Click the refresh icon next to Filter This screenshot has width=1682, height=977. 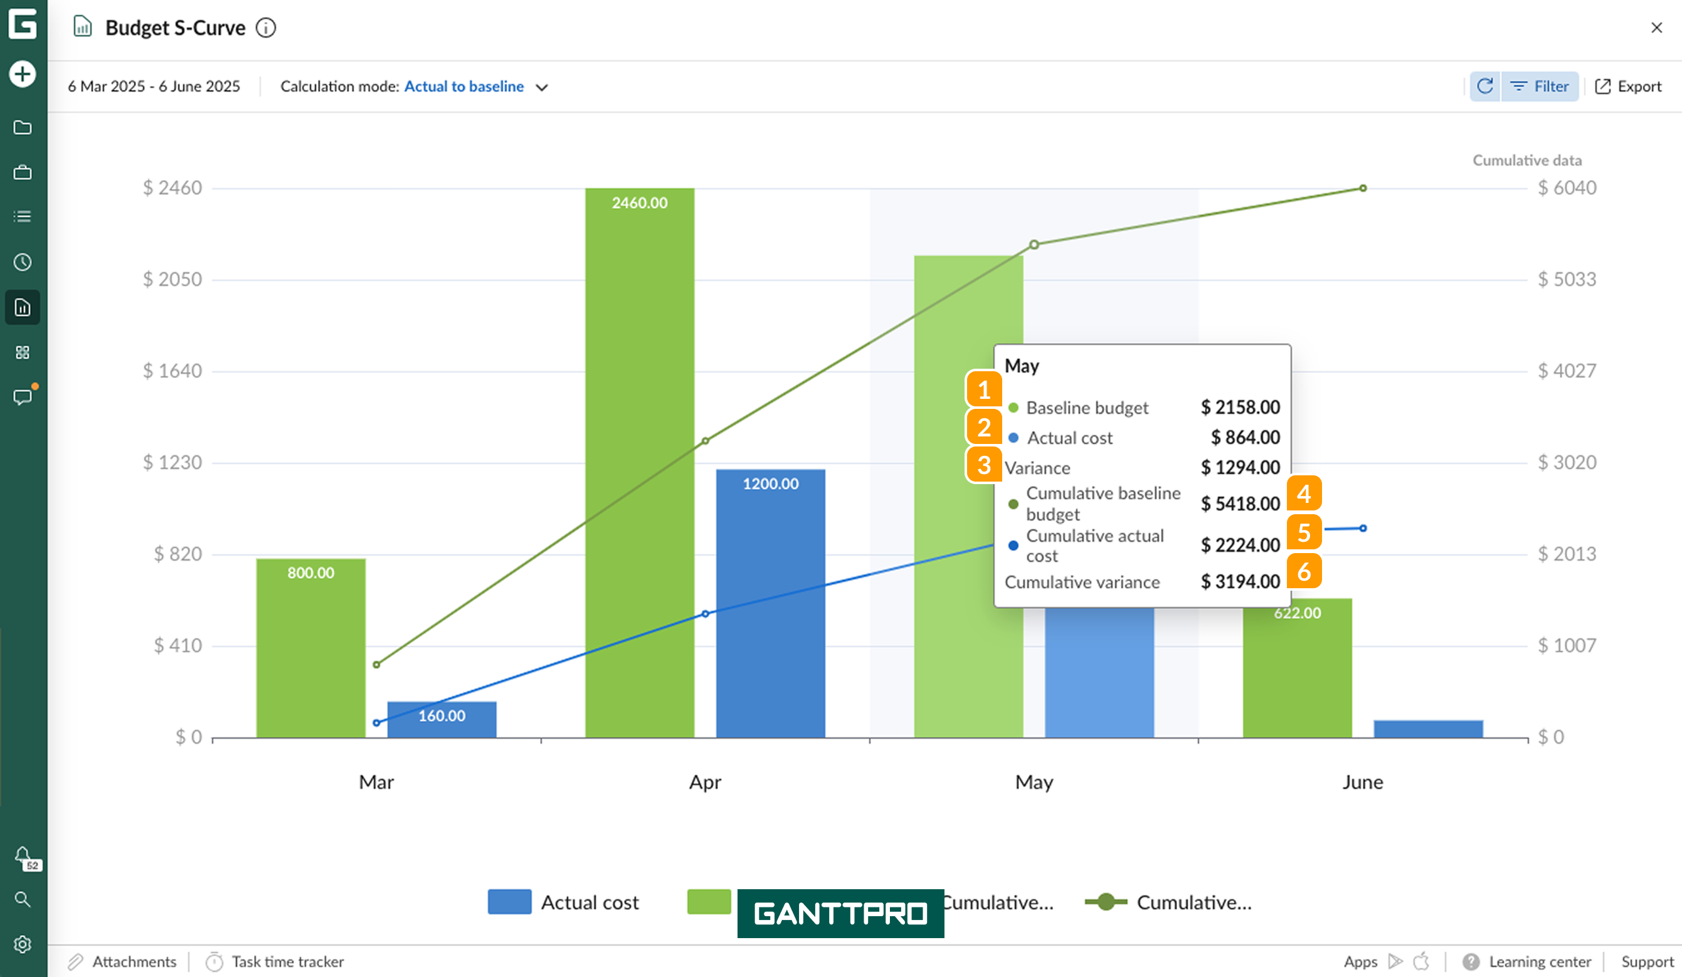[1485, 87]
